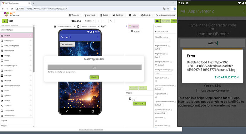The width and height of the screenshot is (246, 134).
Task: Translate page icon in Chrome address bar
Action: pos(164,9)
